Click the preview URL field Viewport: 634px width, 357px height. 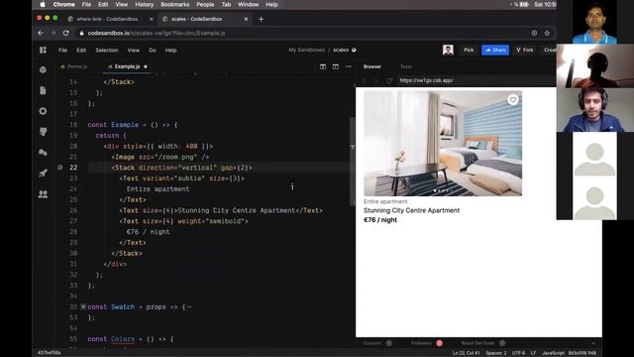477,80
